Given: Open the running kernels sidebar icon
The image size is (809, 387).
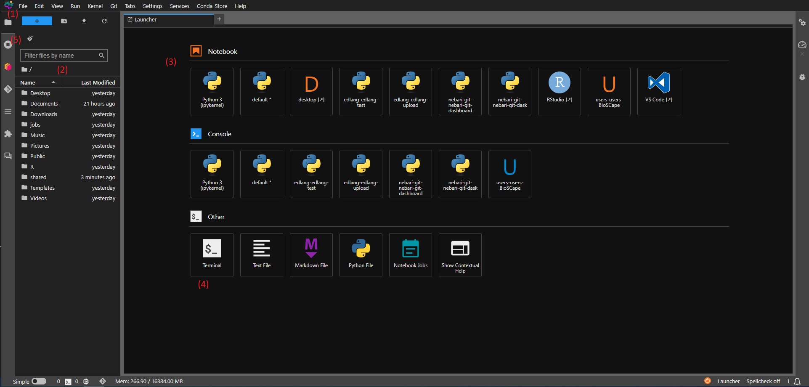Looking at the screenshot, I should pos(8,45).
